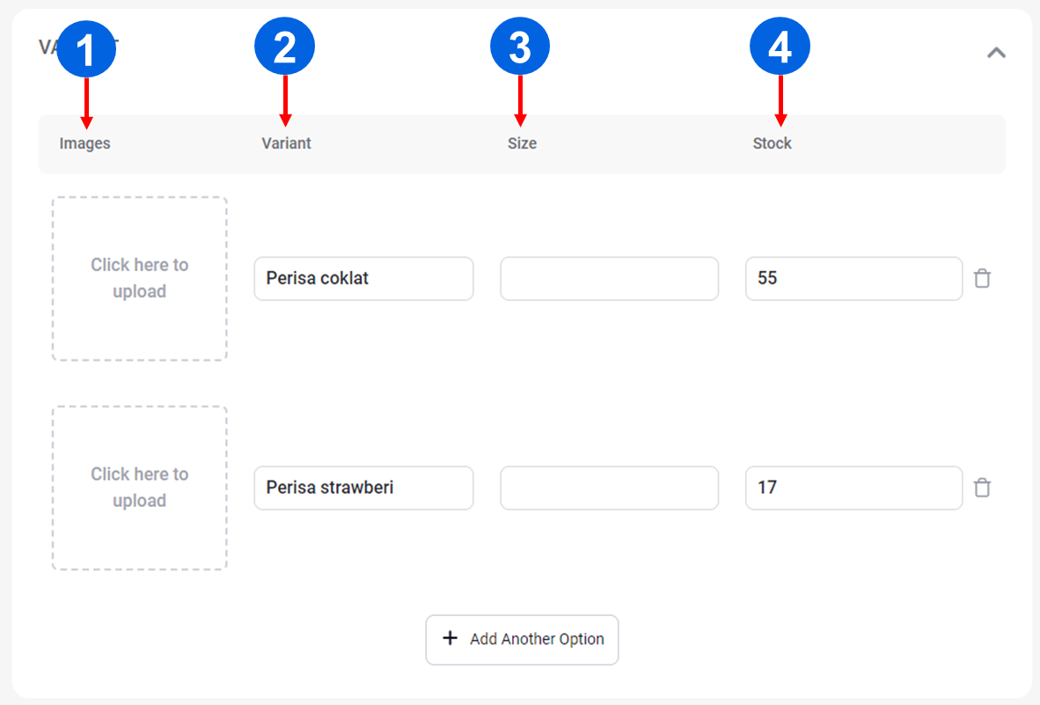Viewport: 1040px width, 705px height.
Task: Collapse the Variant section with chevron
Action: 996,53
